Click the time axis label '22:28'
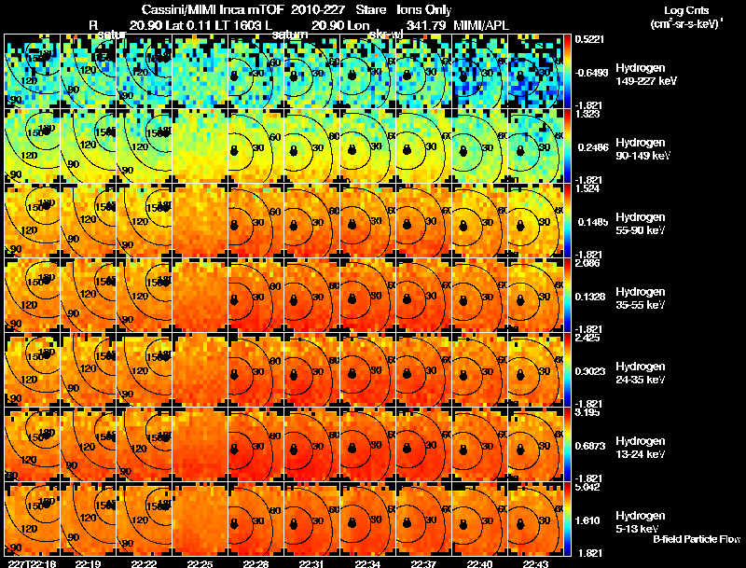Viewport: 746px width, 568px height. tap(256, 563)
